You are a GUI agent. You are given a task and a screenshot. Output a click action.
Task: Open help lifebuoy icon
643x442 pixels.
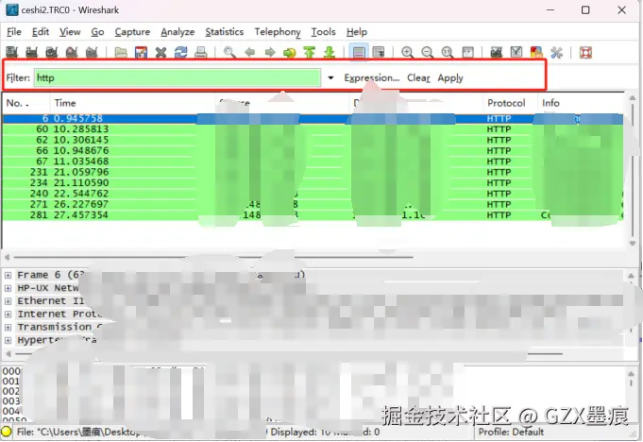[x=585, y=52]
